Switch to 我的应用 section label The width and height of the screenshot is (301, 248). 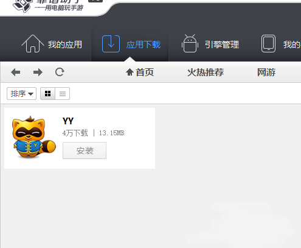pyautogui.click(x=65, y=44)
